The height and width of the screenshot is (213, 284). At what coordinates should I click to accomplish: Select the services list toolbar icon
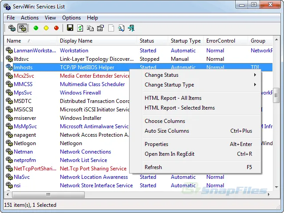[23, 28]
